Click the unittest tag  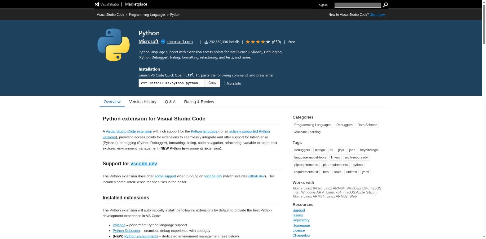point(351,172)
